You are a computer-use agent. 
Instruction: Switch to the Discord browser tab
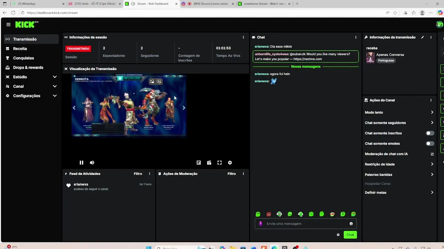[207, 4]
